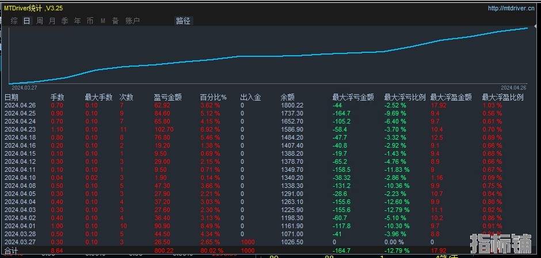Click the trade count 11
541x258 pixels.
[123, 129]
